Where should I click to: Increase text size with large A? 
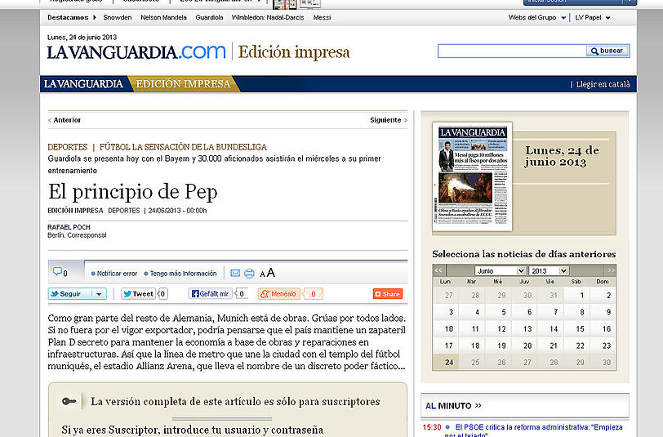pyautogui.click(x=270, y=273)
